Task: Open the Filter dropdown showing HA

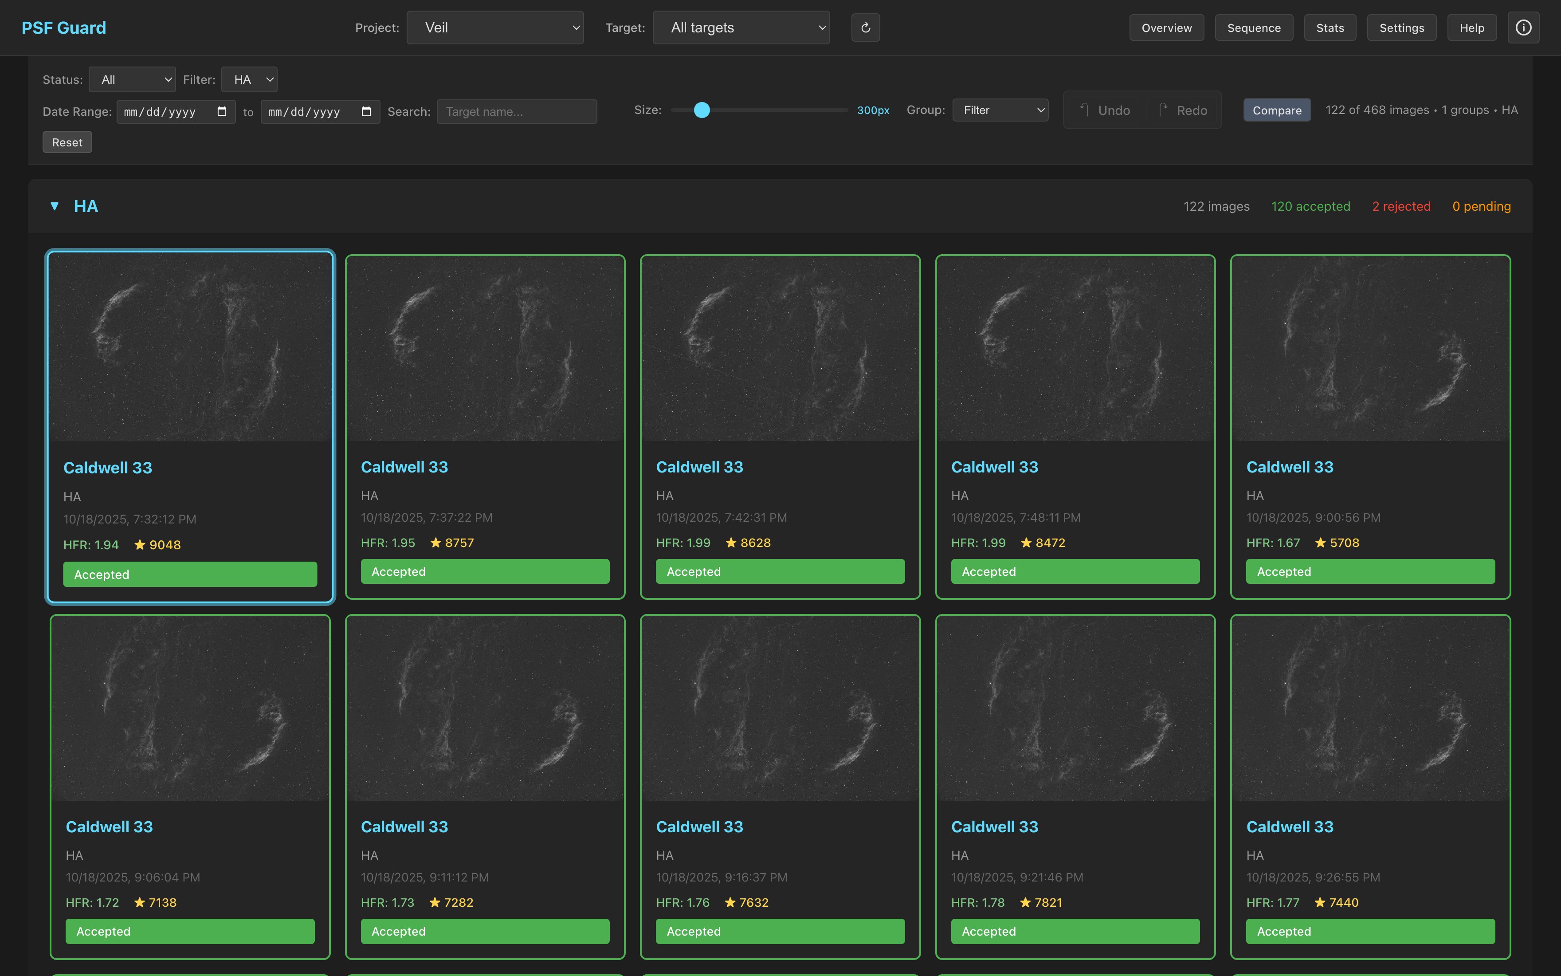Action: point(250,79)
